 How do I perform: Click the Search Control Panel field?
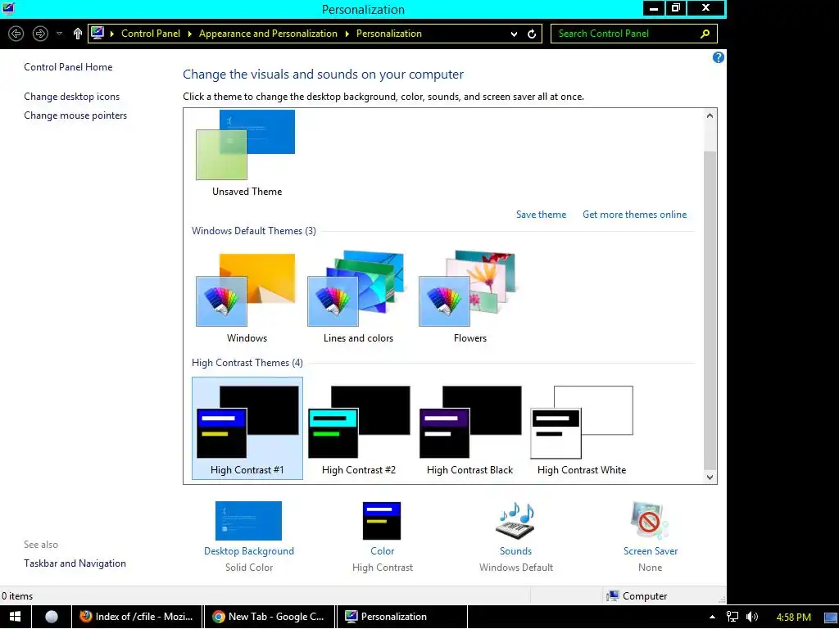pos(633,34)
